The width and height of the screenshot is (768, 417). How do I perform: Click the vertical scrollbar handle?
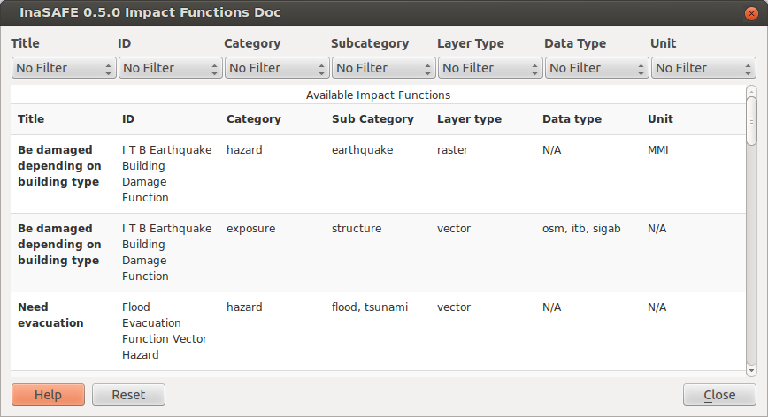coord(751,120)
